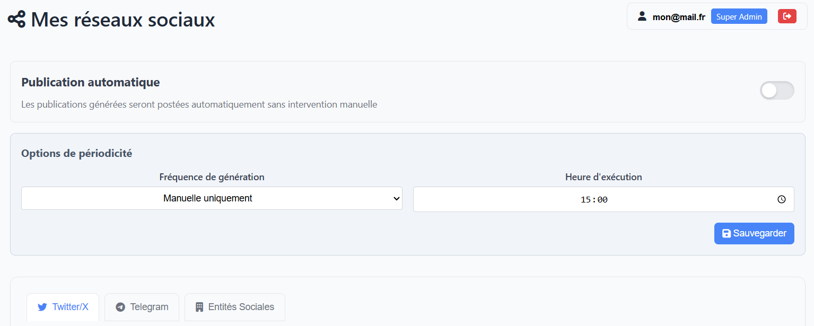Open the Fréquence de génération dropdown
The height and width of the screenshot is (326, 814).
click(212, 198)
